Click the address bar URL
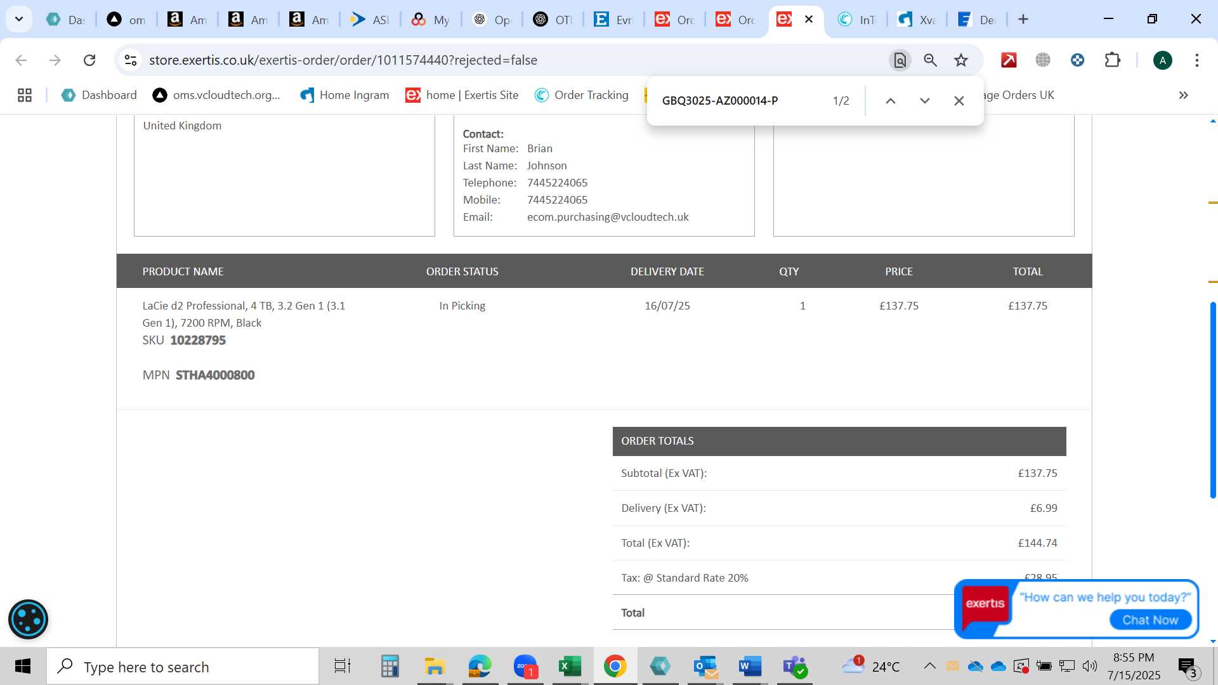 (343, 60)
